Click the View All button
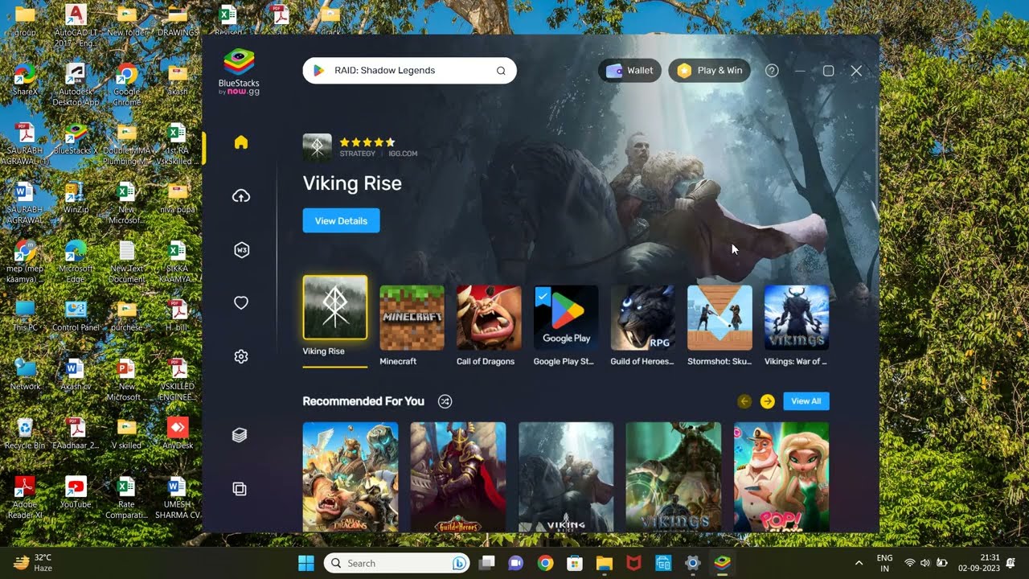The height and width of the screenshot is (579, 1029). click(806, 401)
